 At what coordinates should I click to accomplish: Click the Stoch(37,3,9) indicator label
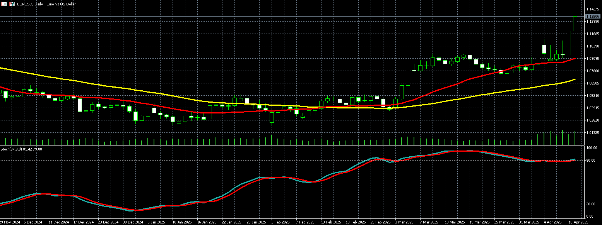point(21,149)
